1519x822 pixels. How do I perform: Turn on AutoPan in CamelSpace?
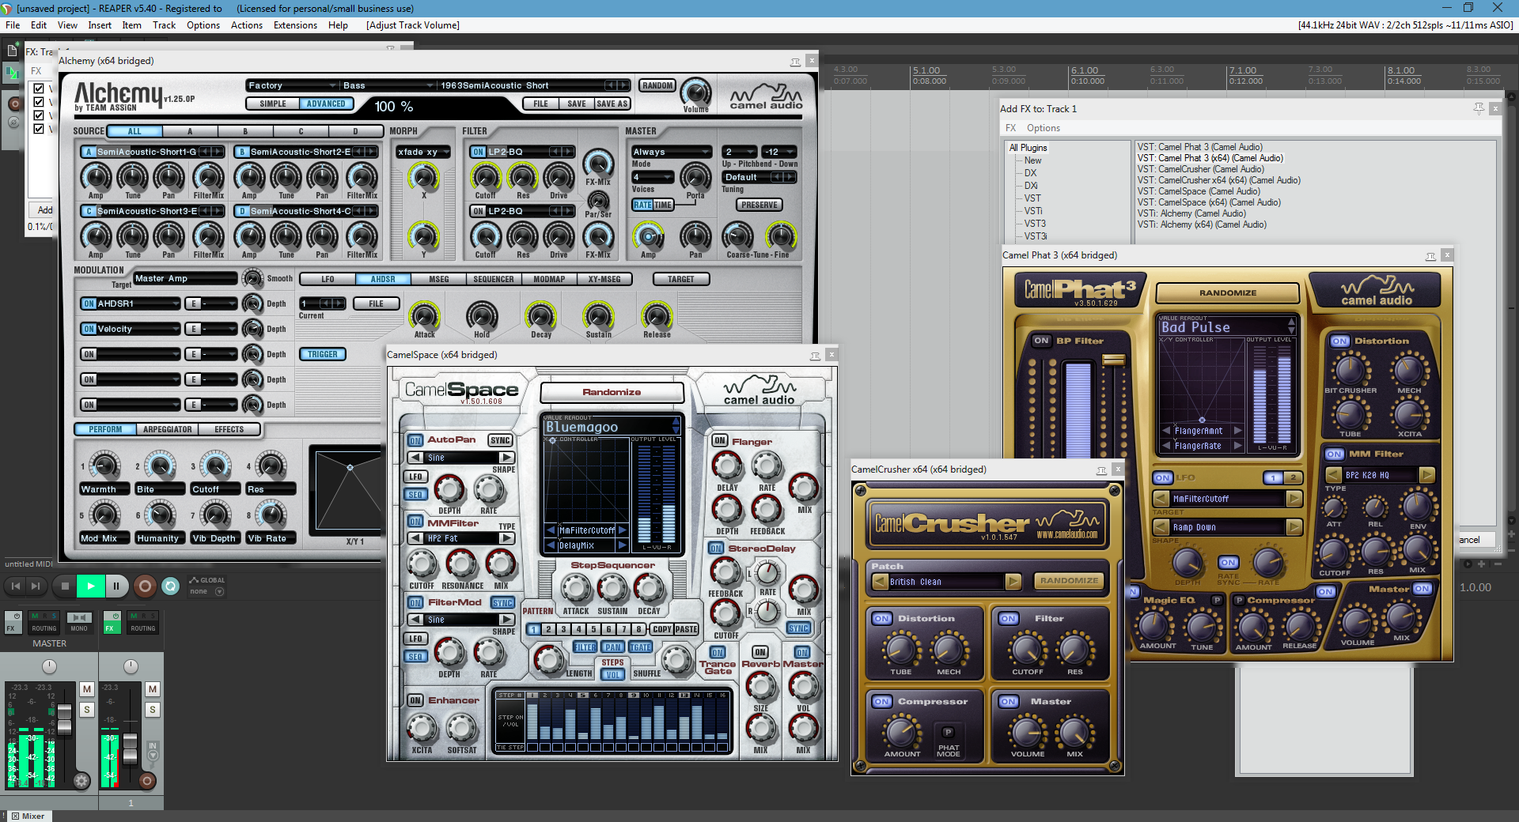(415, 440)
